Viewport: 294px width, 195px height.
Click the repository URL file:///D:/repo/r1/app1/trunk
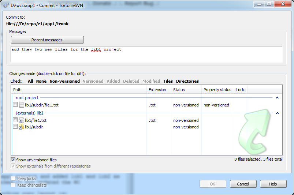coord(37,24)
